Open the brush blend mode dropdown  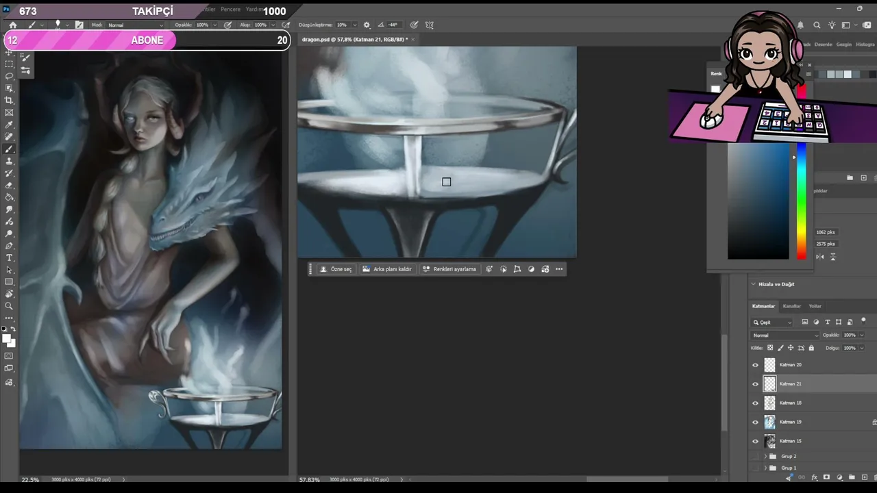136,25
